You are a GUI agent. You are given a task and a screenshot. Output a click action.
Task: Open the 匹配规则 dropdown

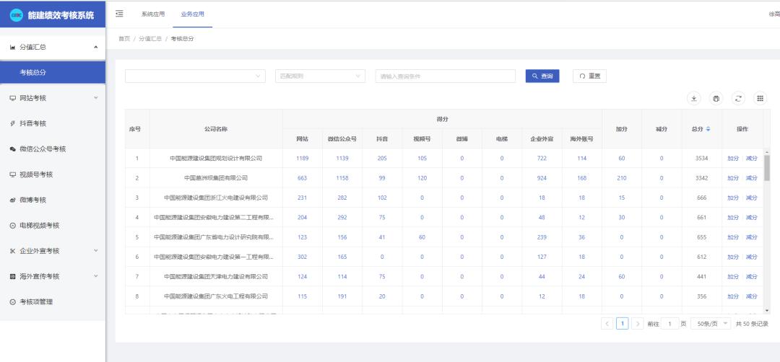321,76
